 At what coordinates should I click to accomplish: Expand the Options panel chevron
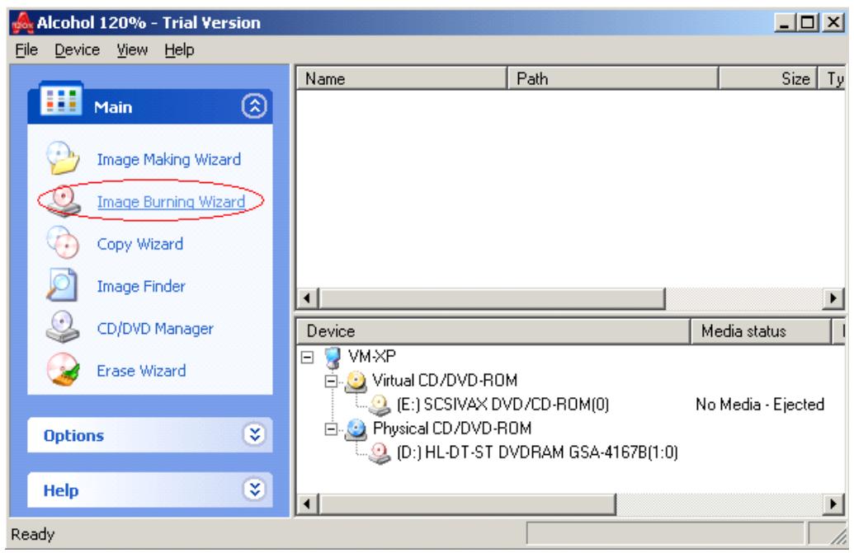[254, 434]
